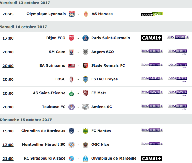Open the 15:00 Bordeaux-Nantes time link
This screenshot has height=163, width=192.
click(8, 131)
